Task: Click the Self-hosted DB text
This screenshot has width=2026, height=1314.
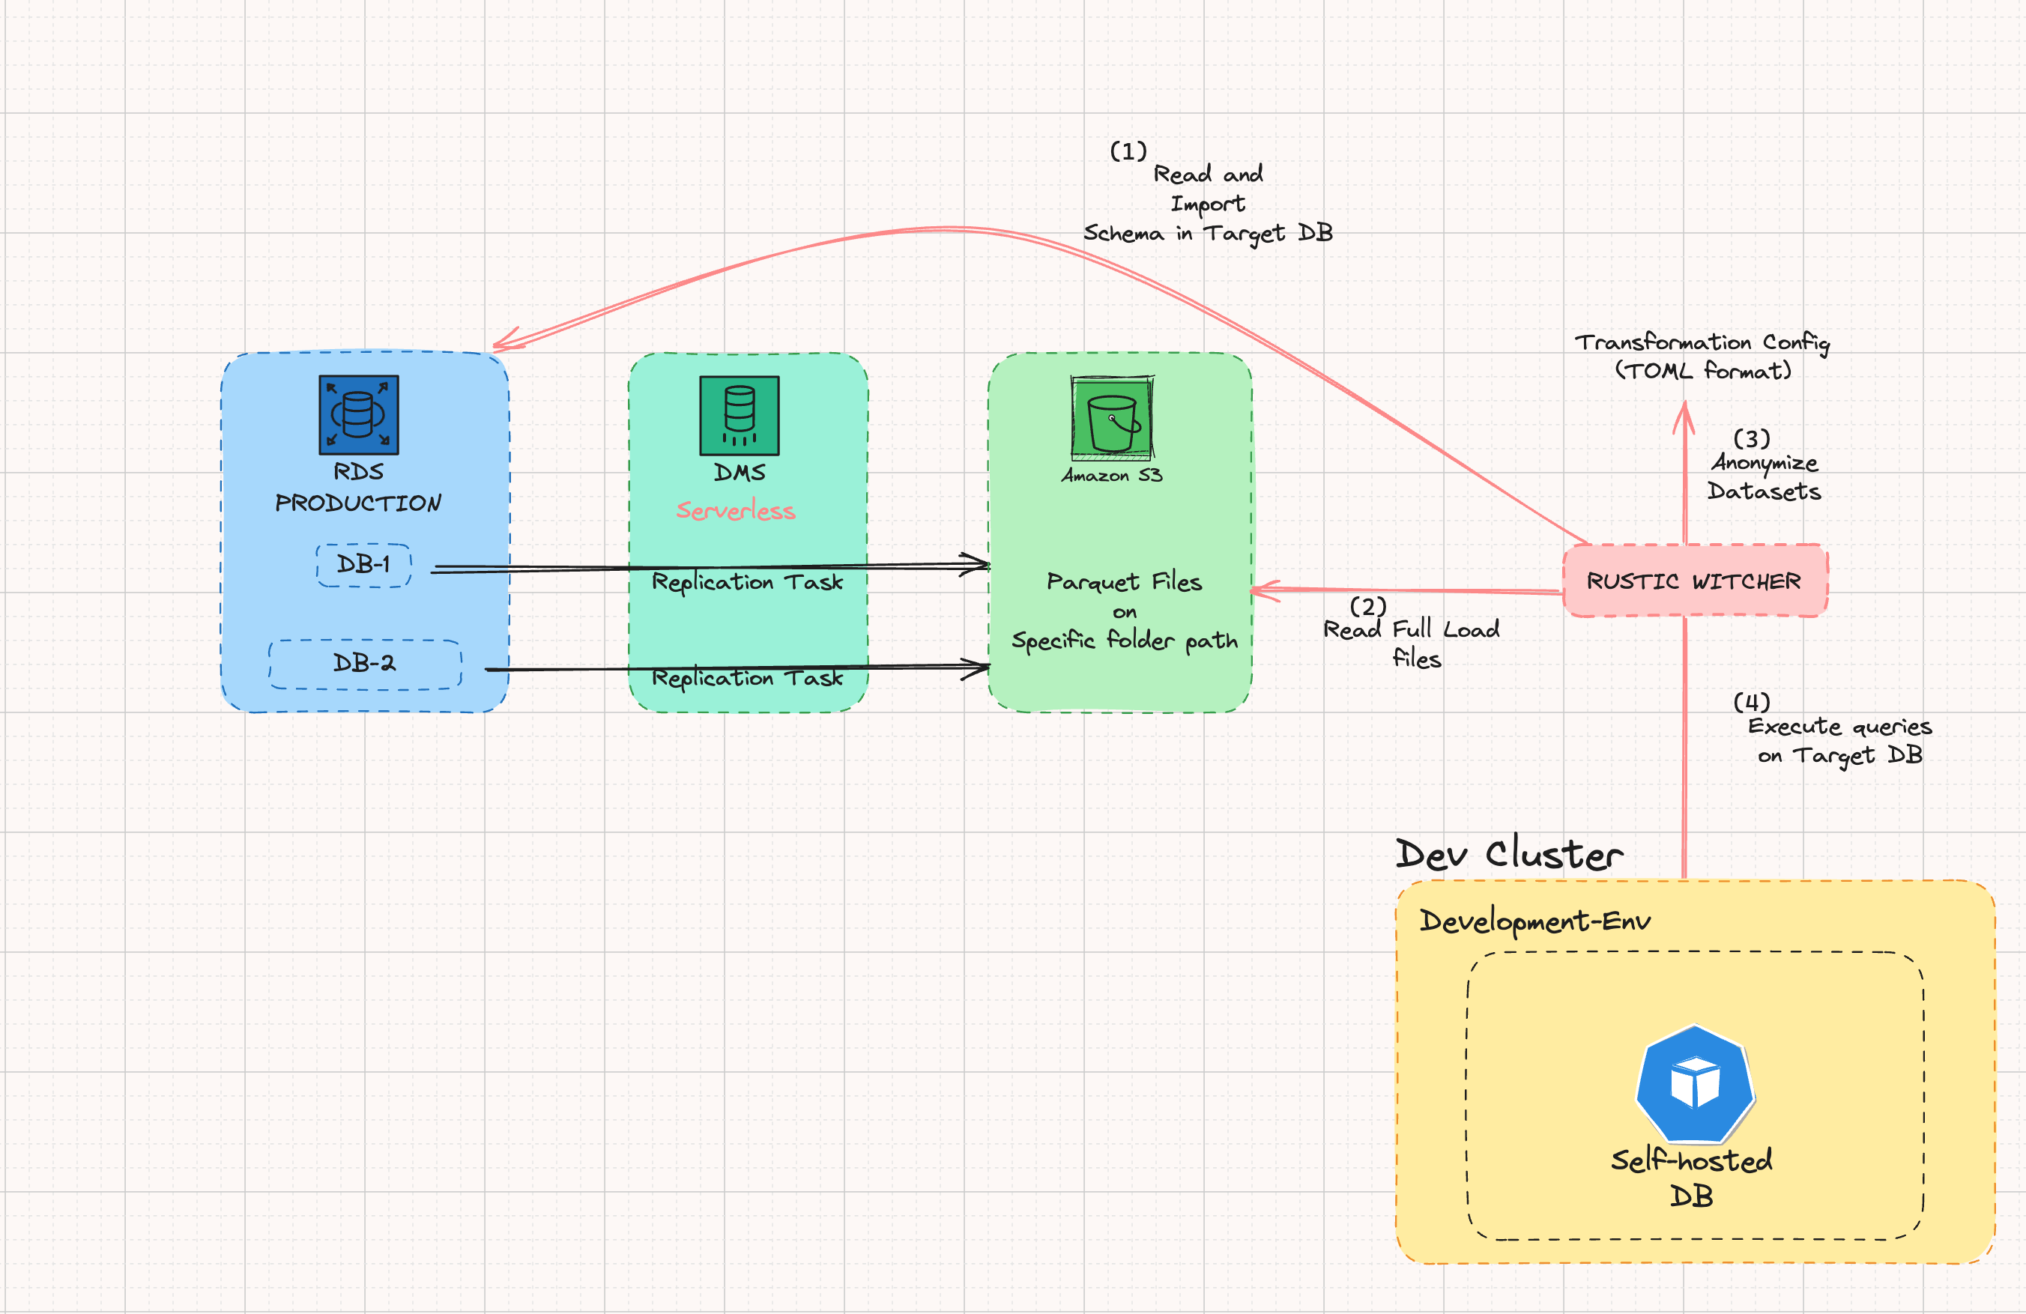Action: tap(1691, 1178)
